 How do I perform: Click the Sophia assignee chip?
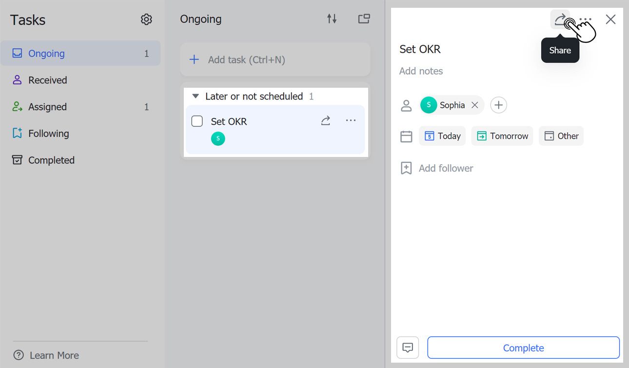(x=452, y=105)
